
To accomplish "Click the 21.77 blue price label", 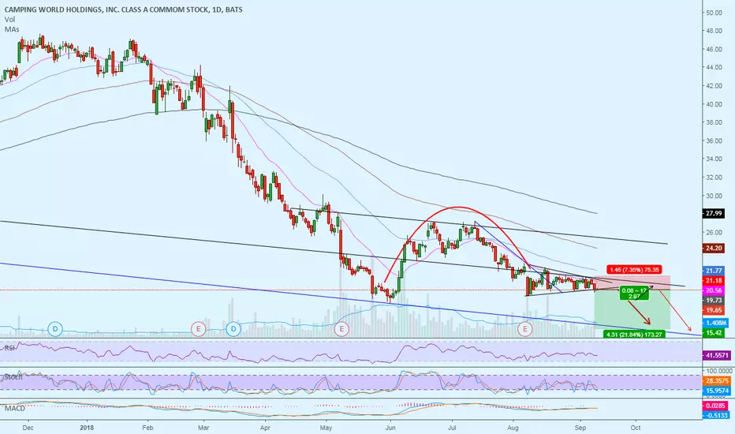I will 714,271.
